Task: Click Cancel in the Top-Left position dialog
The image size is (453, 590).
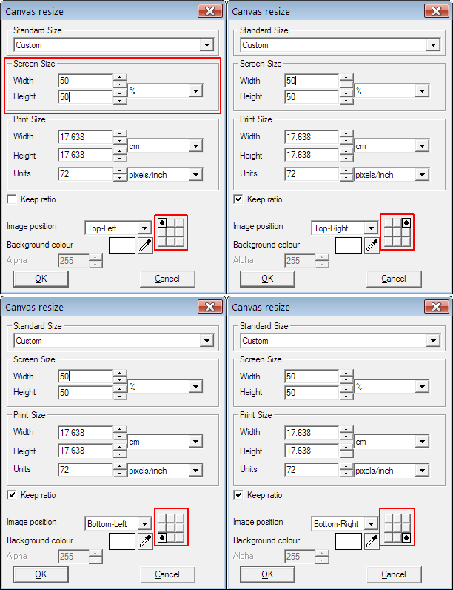Action: pyautogui.click(x=167, y=279)
